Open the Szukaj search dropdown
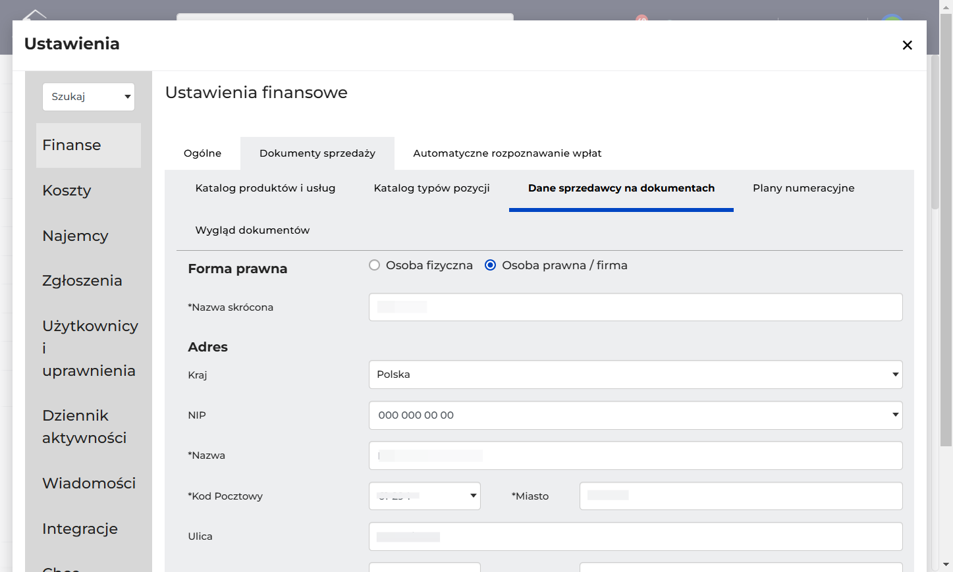Viewport: 953px width, 572px height. 88,97
